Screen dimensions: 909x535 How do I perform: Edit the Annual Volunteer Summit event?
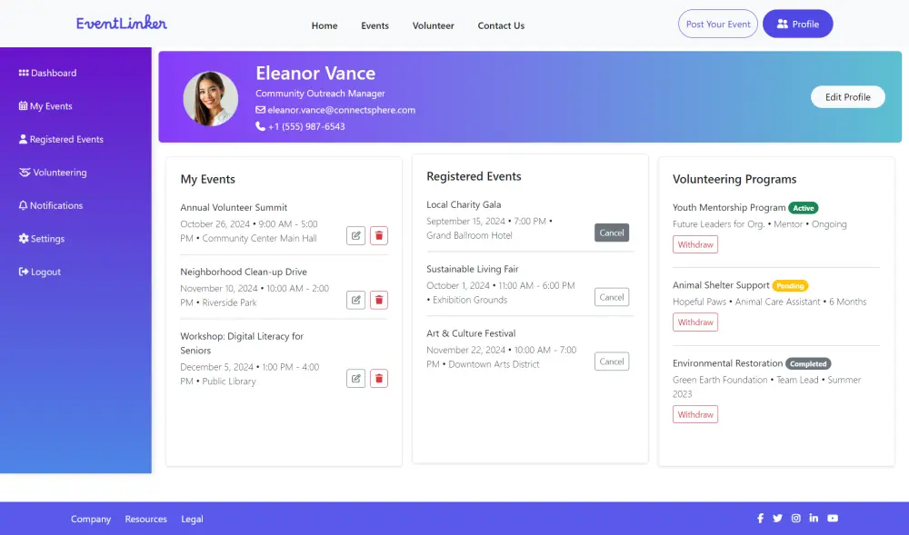pyautogui.click(x=356, y=235)
